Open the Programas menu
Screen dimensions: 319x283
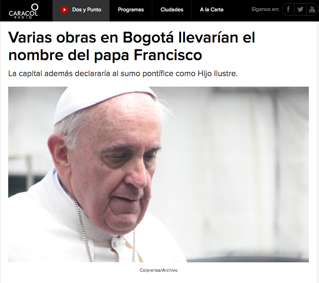pyautogui.click(x=130, y=9)
